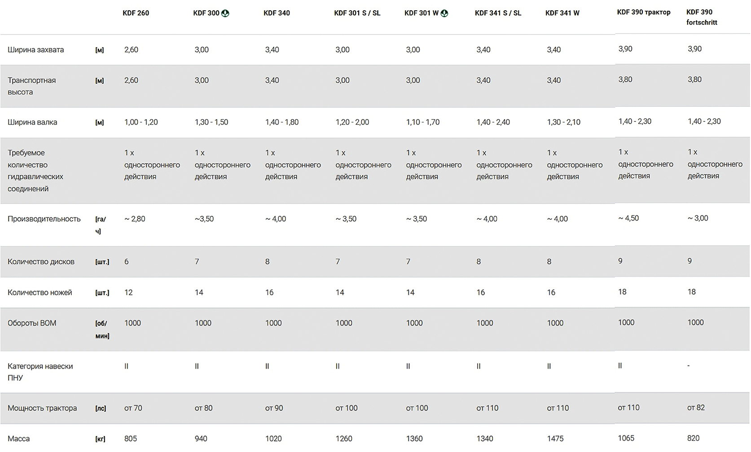Select the Количество ножей row label
The height and width of the screenshot is (452, 751).
[x=40, y=292]
